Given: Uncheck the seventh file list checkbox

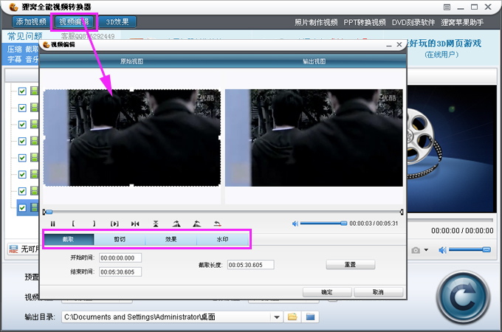Looking at the screenshot, I should pos(22,191).
